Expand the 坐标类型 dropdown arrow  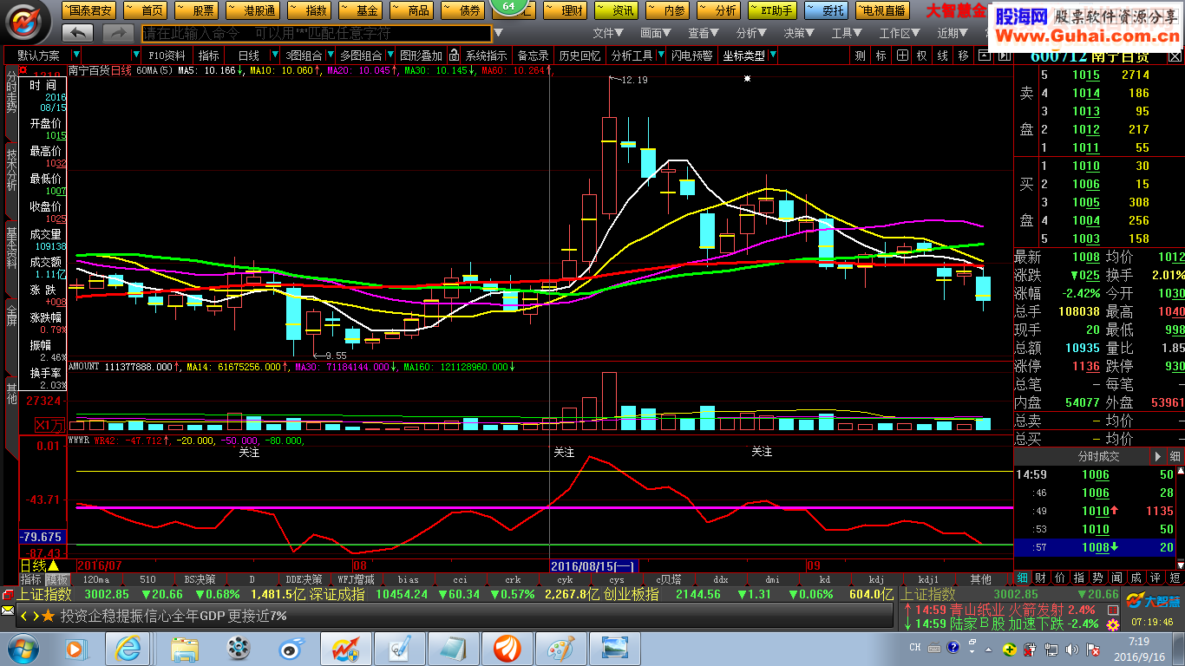772,55
